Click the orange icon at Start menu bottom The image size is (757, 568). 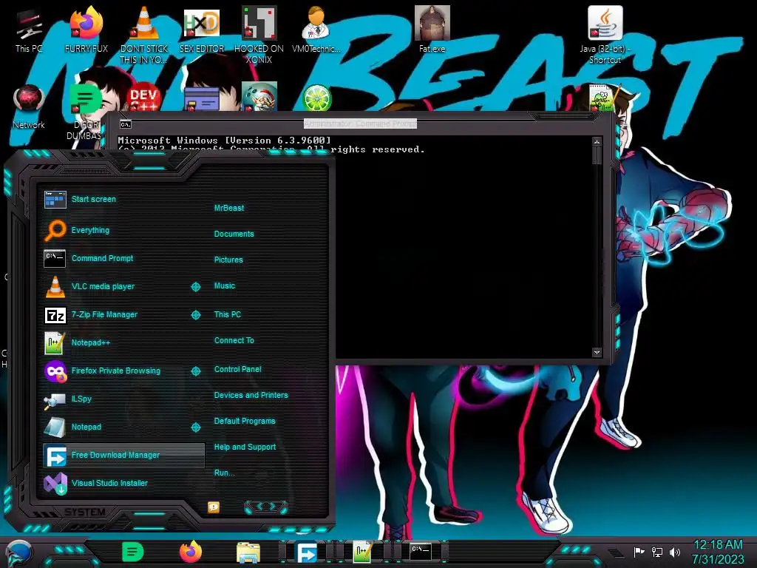214,507
